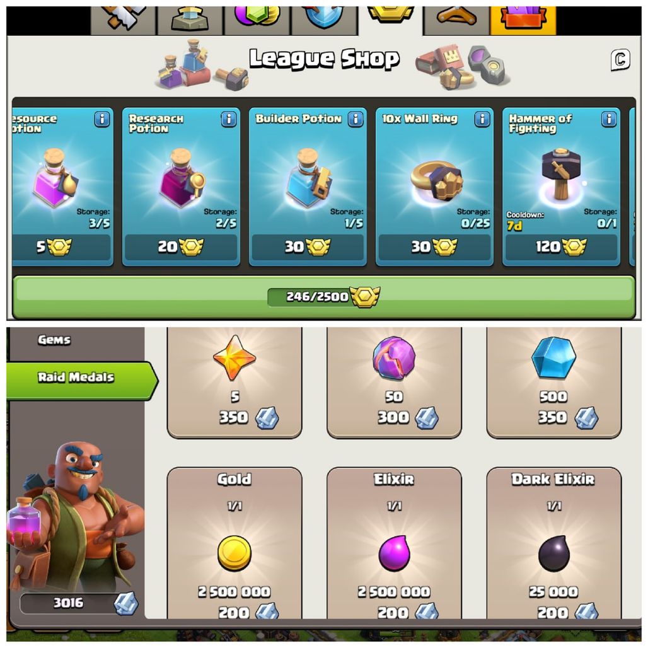
Task: Buy 2 500 000 Gold offer
Action: click(234, 543)
